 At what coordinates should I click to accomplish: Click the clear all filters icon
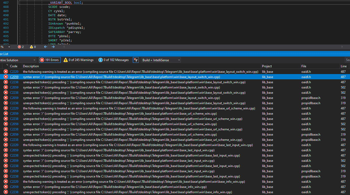[135, 60]
